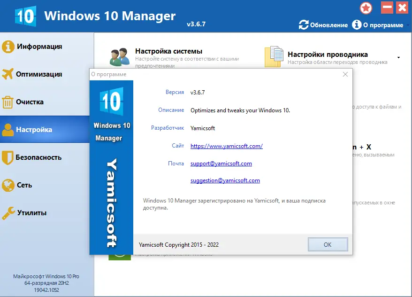Click the support@yamicsoft.com email link

(x=221, y=163)
